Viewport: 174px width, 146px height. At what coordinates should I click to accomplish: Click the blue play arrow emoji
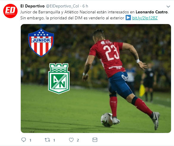click(128, 18)
